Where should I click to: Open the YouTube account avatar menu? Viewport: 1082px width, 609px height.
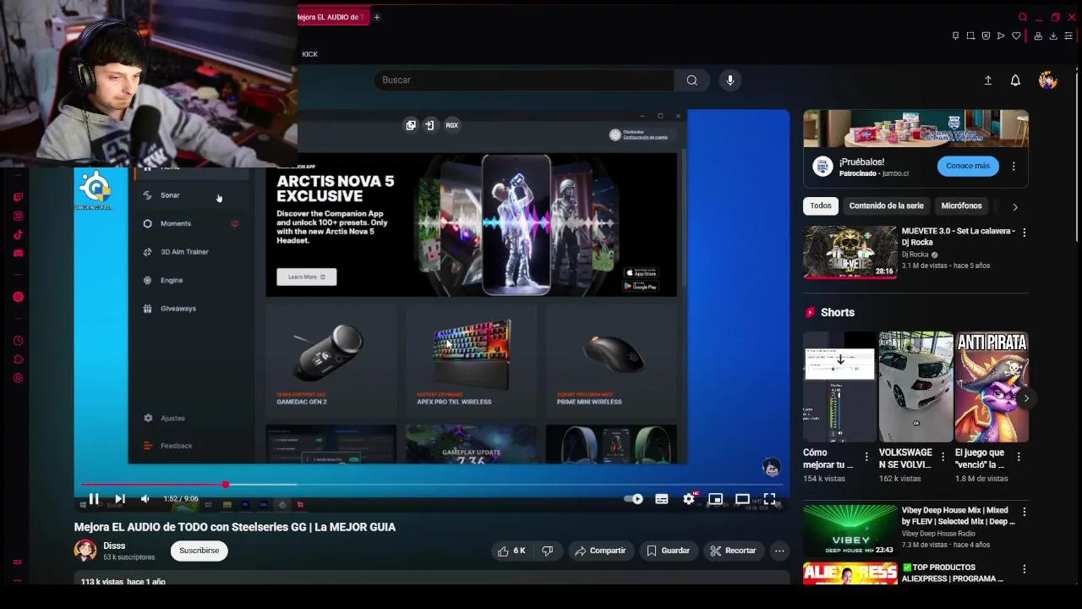click(x=1048, y=80)
